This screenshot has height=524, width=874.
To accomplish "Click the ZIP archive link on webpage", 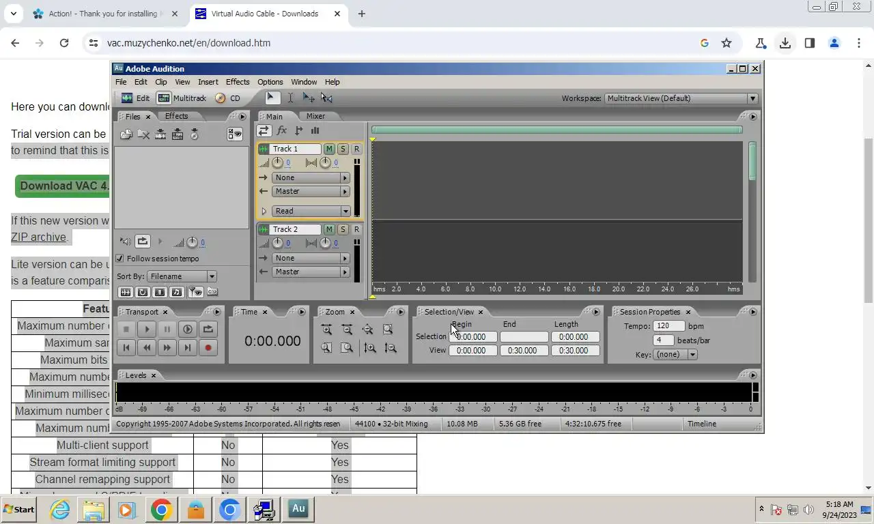I will tap(39, 237).
